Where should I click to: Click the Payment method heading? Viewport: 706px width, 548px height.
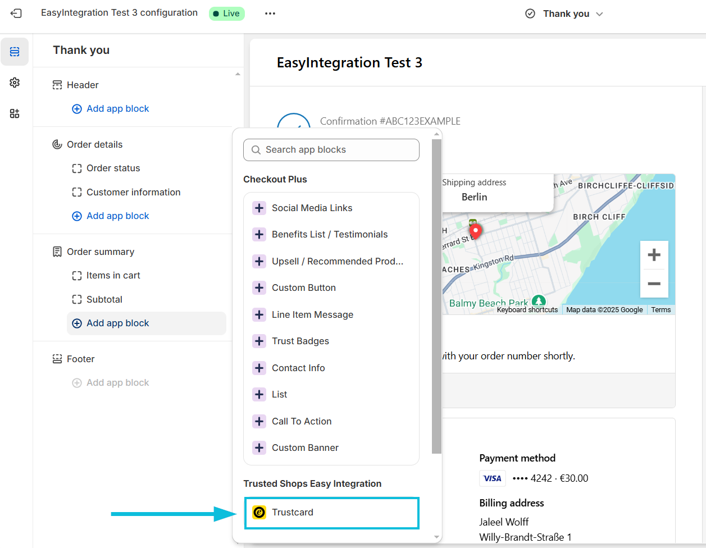pyautogui.click(x=517, y=458)
